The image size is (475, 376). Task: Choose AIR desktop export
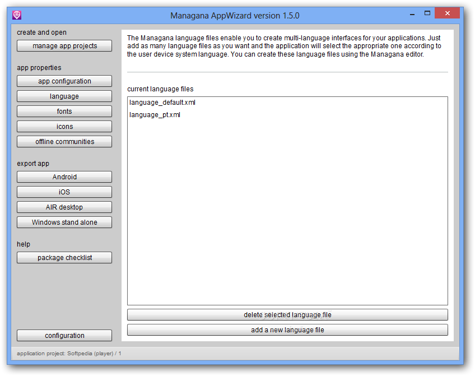(64, 207)
